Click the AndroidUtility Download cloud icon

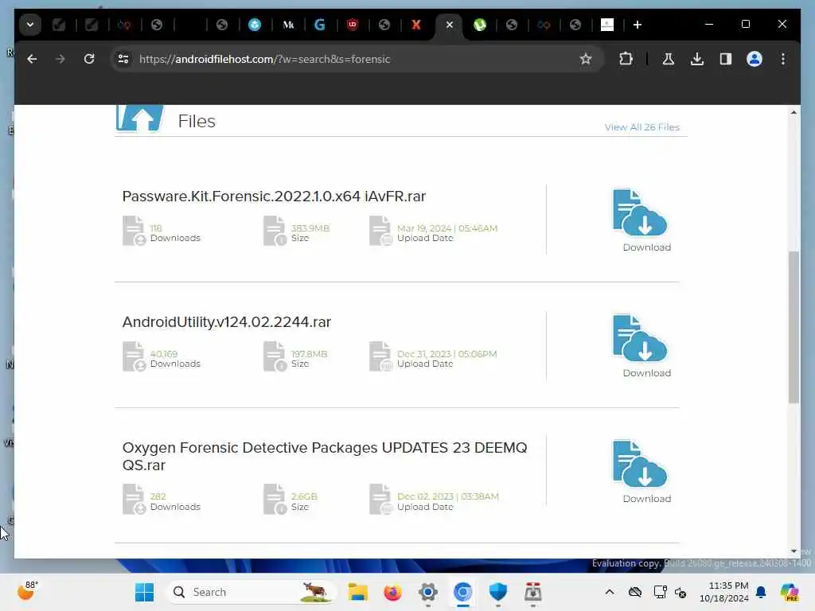(640, 338)
